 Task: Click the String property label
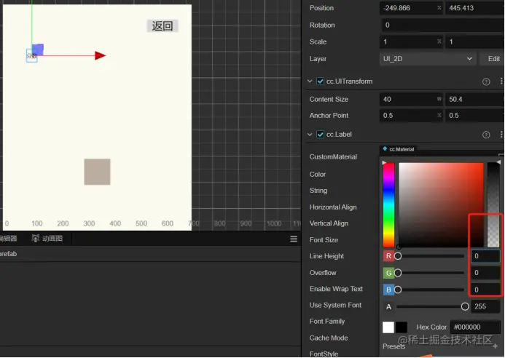point(318,191)
